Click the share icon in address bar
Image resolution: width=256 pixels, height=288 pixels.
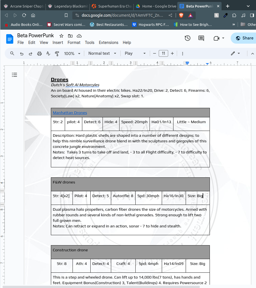pos(170,15)
